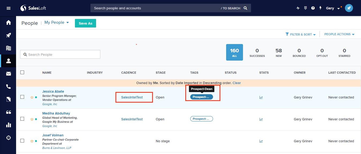
Task: Focus the Search People field
Action: pyautogui.click(x=60, y=54)
